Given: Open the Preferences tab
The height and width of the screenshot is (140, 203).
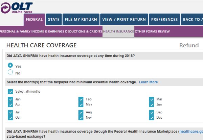Looking at the screenshot, I should click(x=164, y=20).
